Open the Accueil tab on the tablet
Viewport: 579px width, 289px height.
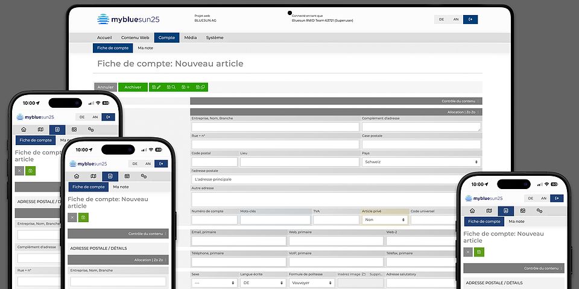coord(104,37)
